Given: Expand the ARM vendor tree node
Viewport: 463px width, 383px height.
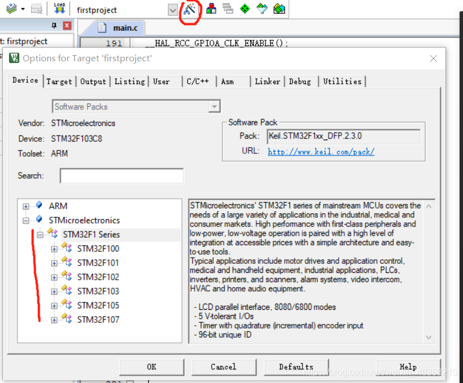Looking at the screenshot, I should coord(26,207).
